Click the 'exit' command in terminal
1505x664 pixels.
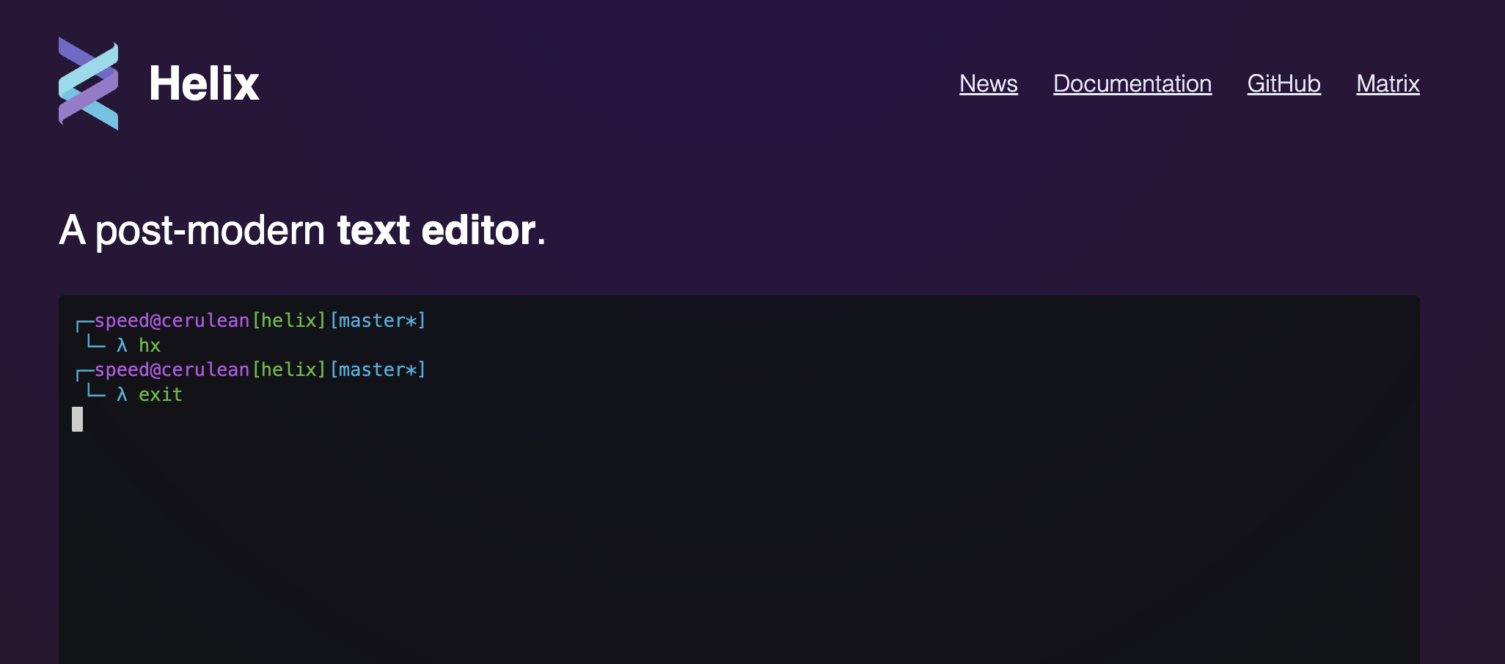click(161, 394)
